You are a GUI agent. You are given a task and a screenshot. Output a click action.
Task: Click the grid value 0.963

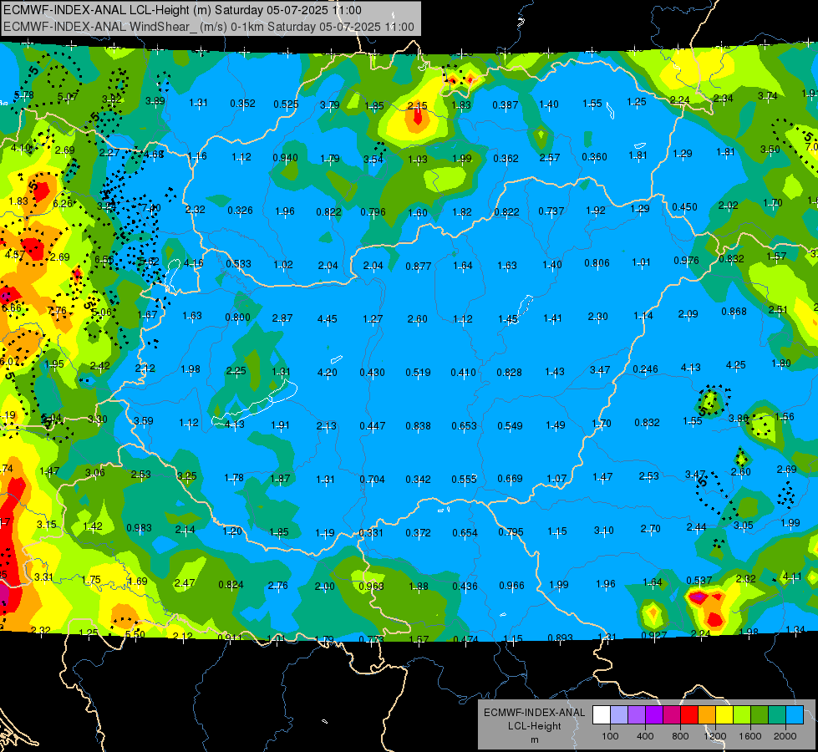[x=372, y=586]
